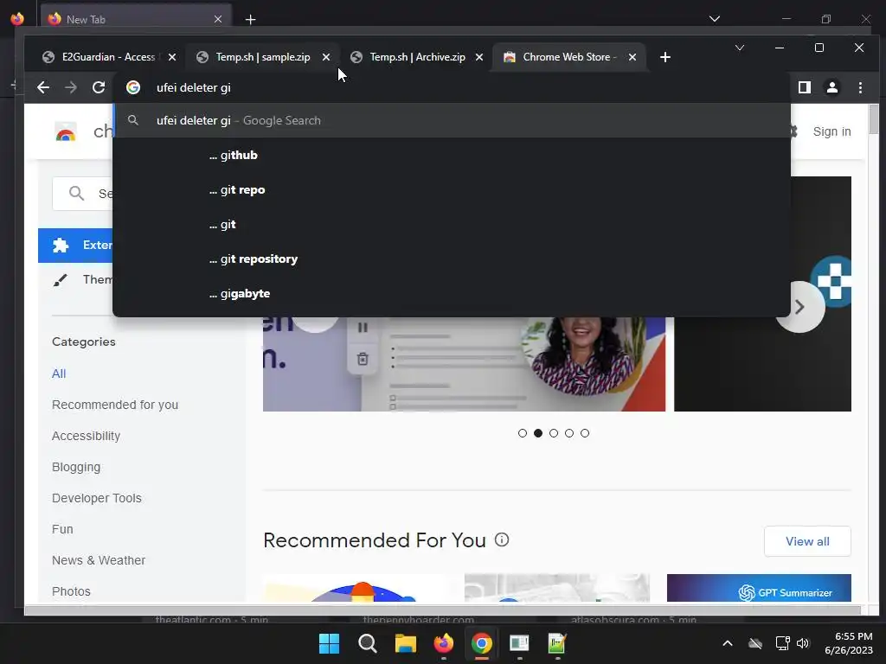Select the Fun category

[62, 529]
